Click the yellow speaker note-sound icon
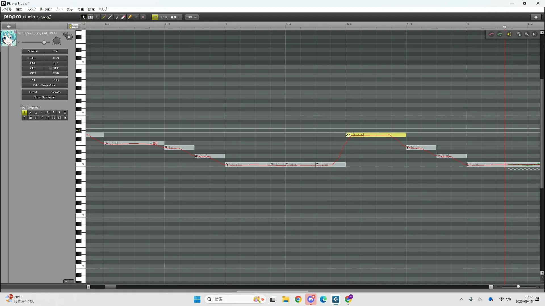Image resolution: width=545 pixels, height=306 pixels. point(509,34)
